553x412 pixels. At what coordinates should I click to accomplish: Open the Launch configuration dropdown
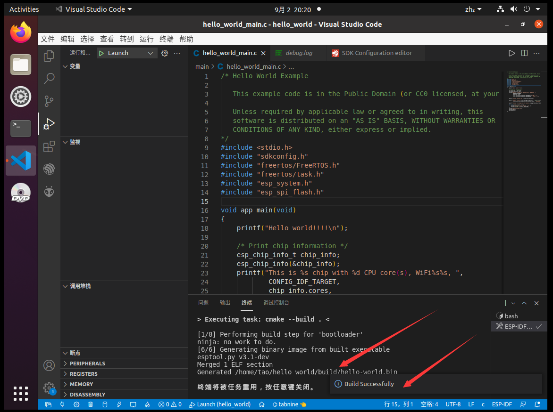coord(126,53)
